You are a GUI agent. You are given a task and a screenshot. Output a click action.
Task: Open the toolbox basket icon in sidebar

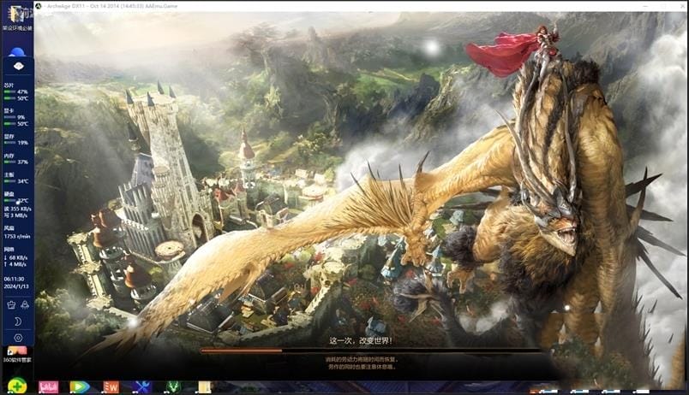11,304
